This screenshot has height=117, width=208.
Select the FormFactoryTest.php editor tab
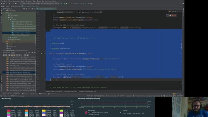click(46, 9)
